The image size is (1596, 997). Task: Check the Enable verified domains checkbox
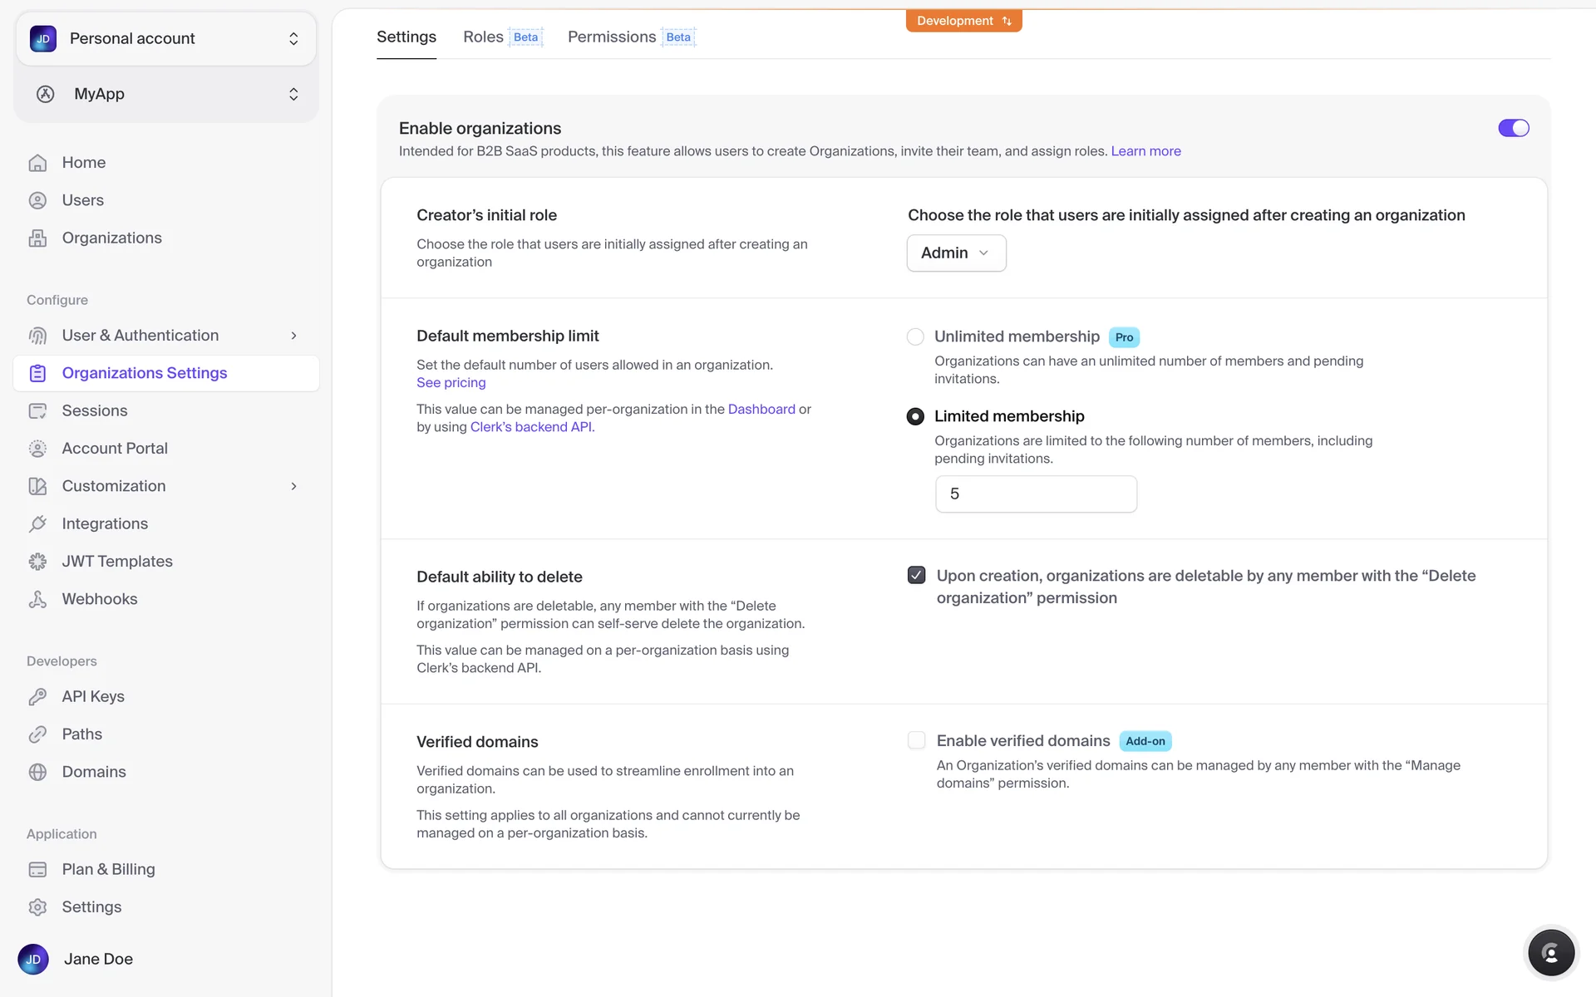pos(916,740)
